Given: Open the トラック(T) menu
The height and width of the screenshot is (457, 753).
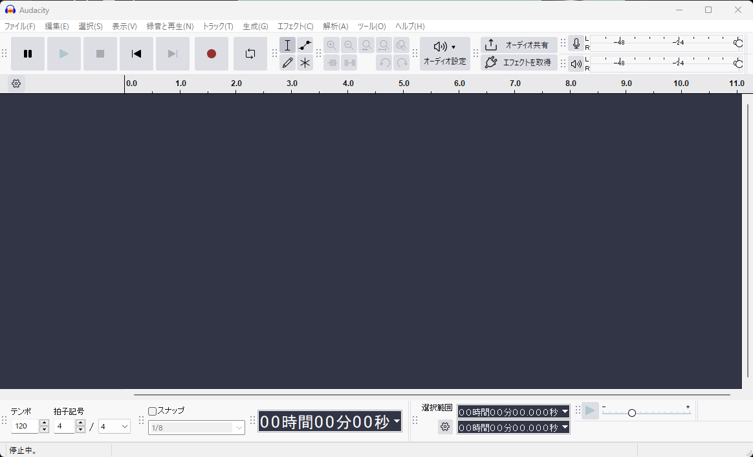Looking at the screenshot, I should (x=218, y=27).
